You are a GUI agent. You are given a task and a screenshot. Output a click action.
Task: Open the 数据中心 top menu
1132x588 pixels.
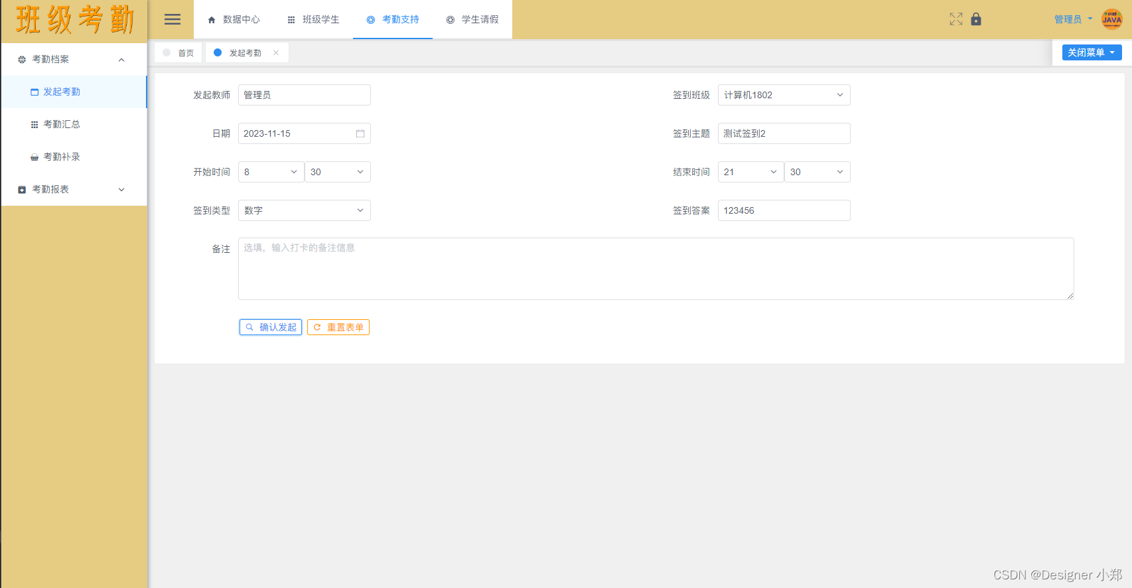tap(234, 19)
